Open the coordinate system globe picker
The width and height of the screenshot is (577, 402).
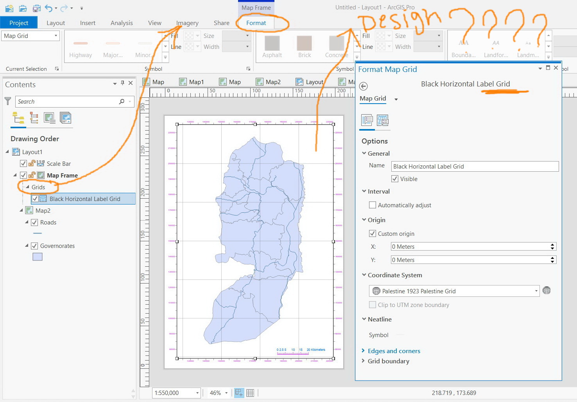click(547, 291)
